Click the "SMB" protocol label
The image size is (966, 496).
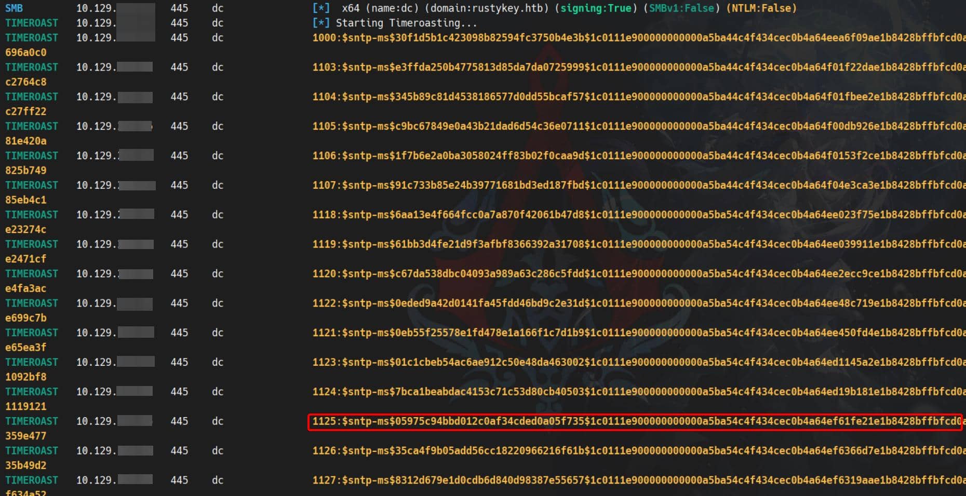(x=14, y=8)
